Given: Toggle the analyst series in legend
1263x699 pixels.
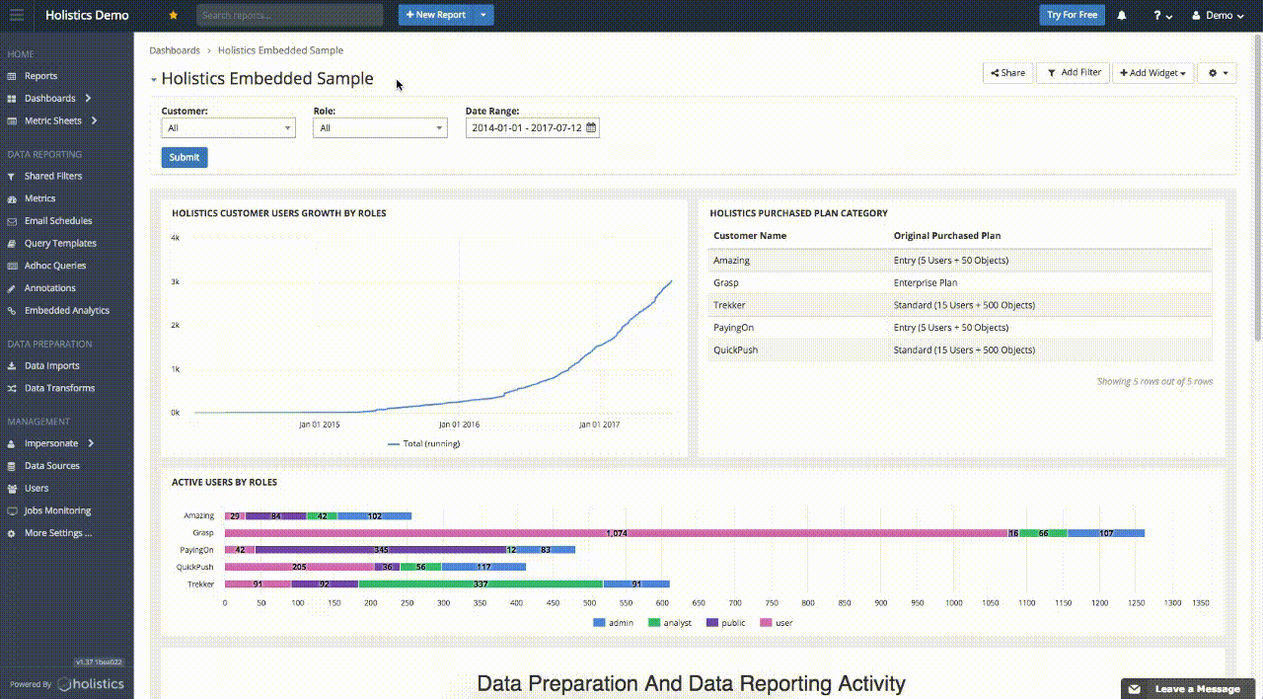Looking at the screenshot, I should (x=669, y=623).
